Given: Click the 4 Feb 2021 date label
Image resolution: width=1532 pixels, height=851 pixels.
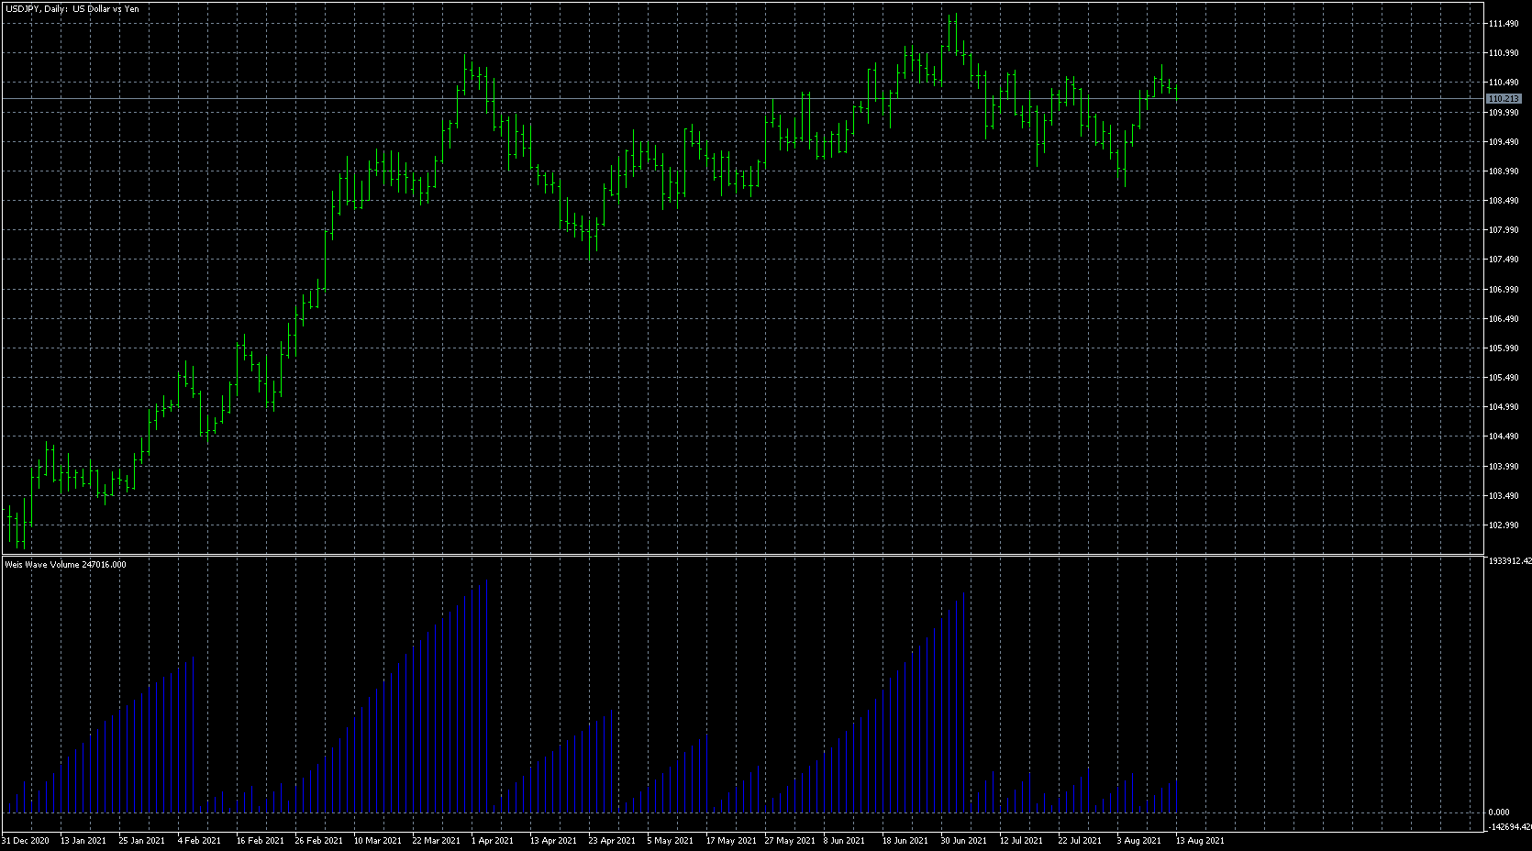Looking at the screenshot, I should pyautogui.click(x=199, y=841).
